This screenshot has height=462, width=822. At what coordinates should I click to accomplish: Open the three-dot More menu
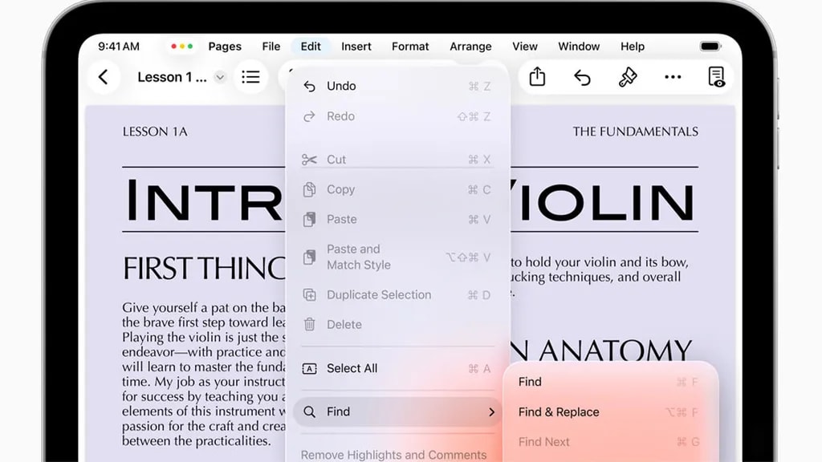click(x=673, y=77)
